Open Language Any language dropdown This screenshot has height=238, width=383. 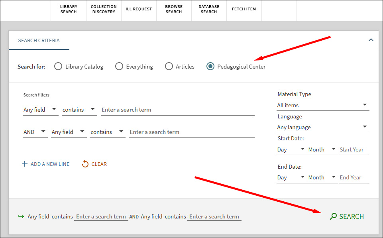323,127
